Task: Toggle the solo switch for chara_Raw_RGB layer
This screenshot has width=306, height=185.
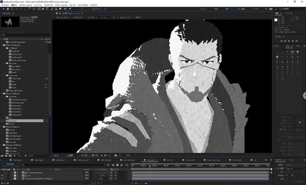Action: (7, 179)
